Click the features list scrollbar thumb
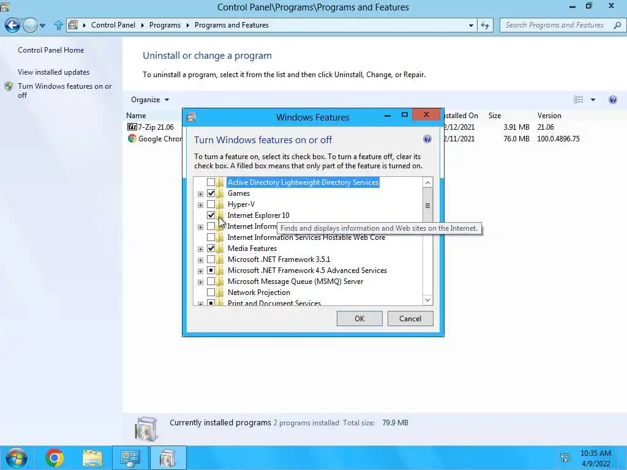This screenshot has width=627, height=470. click(427, 206)
